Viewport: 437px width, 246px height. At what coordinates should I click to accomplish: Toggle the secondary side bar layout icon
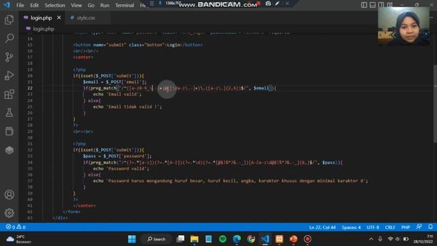pyautogui.click(x=381, y=5)
